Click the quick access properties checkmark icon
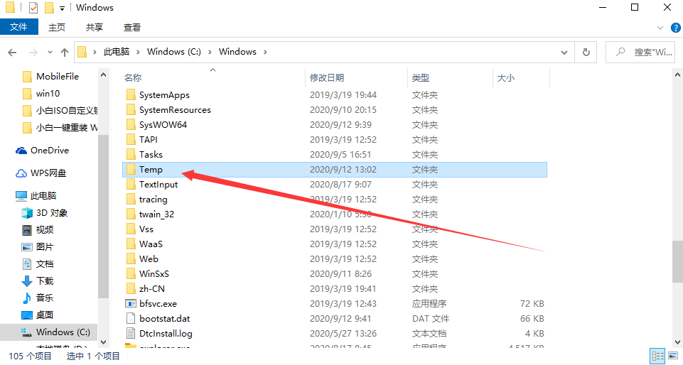Viewport: 683px width, 365px height. pyautogui.click(x=33, y=8)
